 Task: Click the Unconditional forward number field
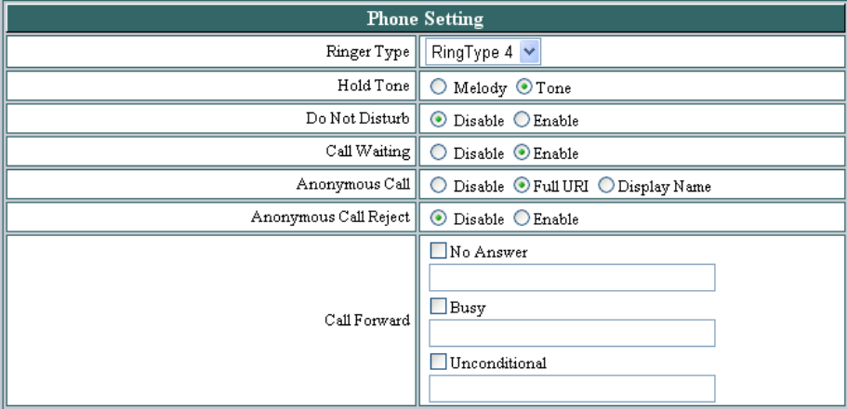pos(571,389)
